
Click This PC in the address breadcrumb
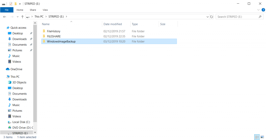pyautogui.click(x=39, y=17)
